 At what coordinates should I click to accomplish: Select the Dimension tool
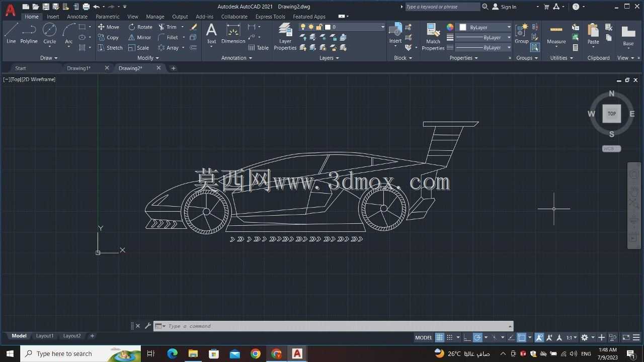click(x=233, y=34)
